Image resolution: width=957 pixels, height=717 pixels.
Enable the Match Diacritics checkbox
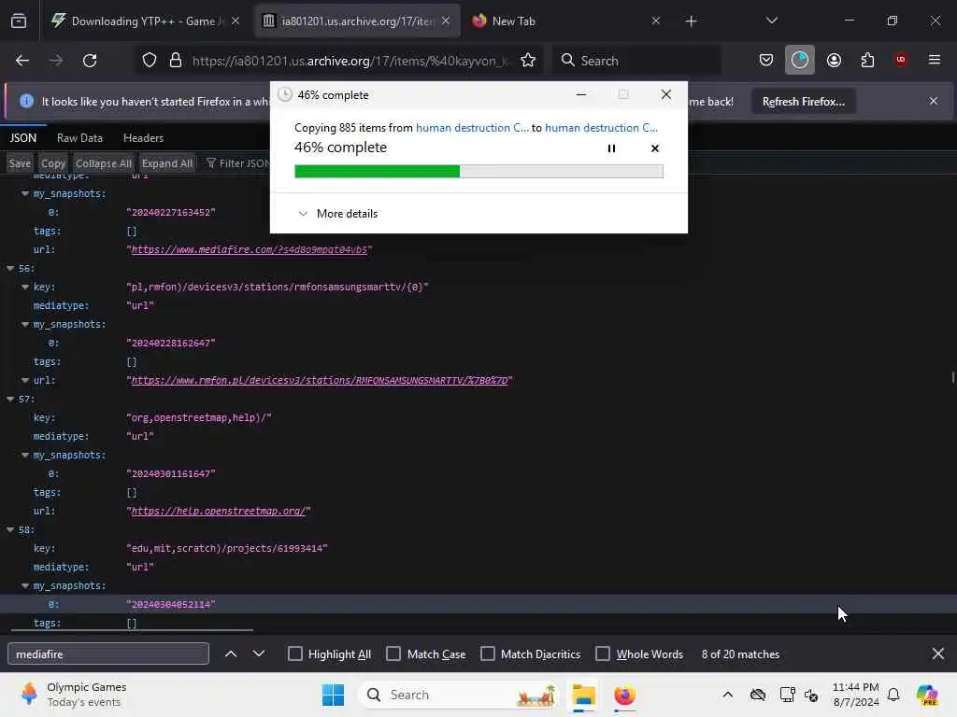488,654
